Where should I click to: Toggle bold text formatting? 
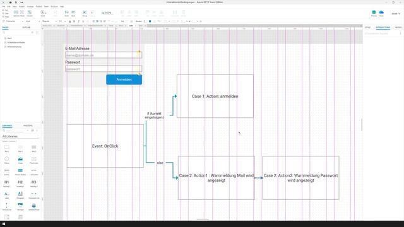pos(74,21)
